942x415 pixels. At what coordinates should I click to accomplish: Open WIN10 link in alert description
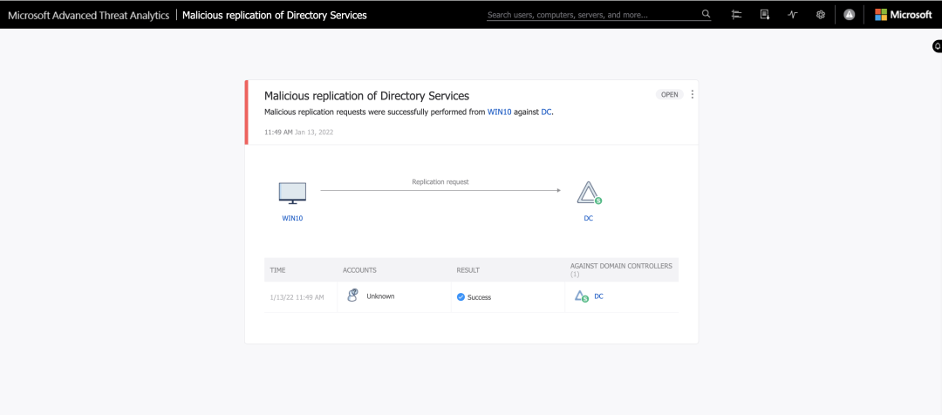499,112
